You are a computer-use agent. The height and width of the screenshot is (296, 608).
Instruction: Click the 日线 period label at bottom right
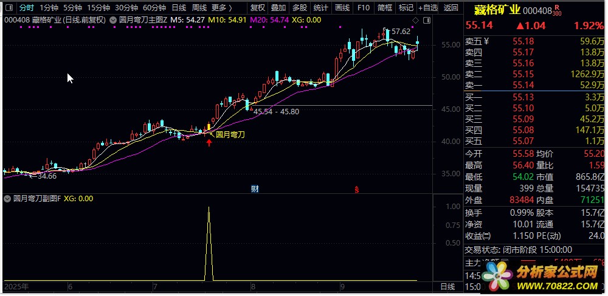point(447,287)
